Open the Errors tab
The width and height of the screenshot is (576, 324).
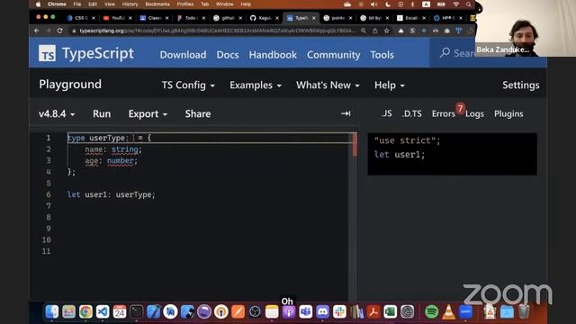click(444, 114)
